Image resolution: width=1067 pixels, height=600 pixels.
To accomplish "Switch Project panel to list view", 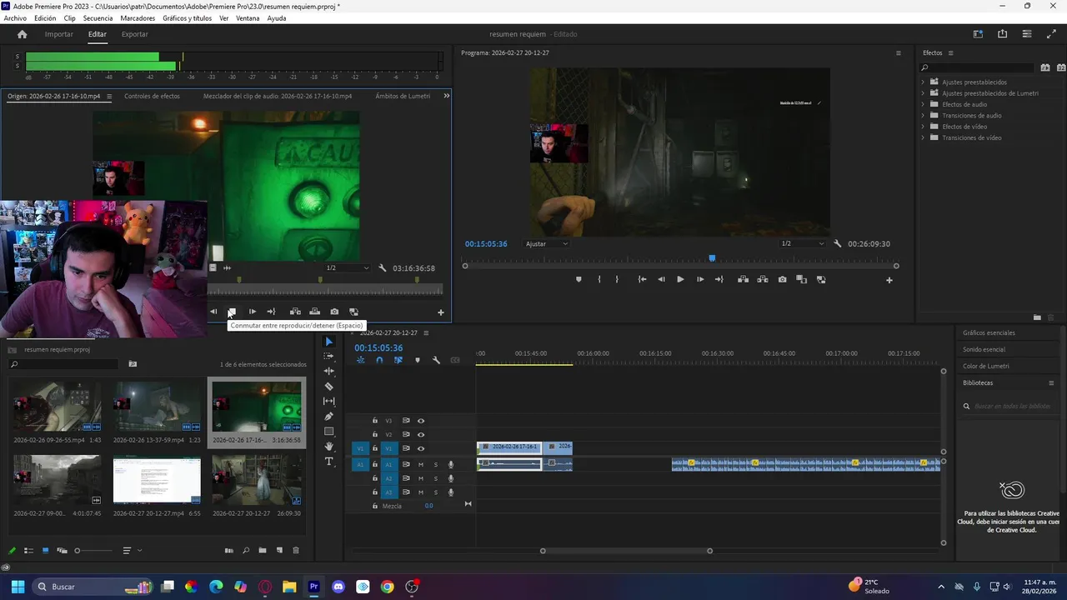I will click(x=28, y=550).
